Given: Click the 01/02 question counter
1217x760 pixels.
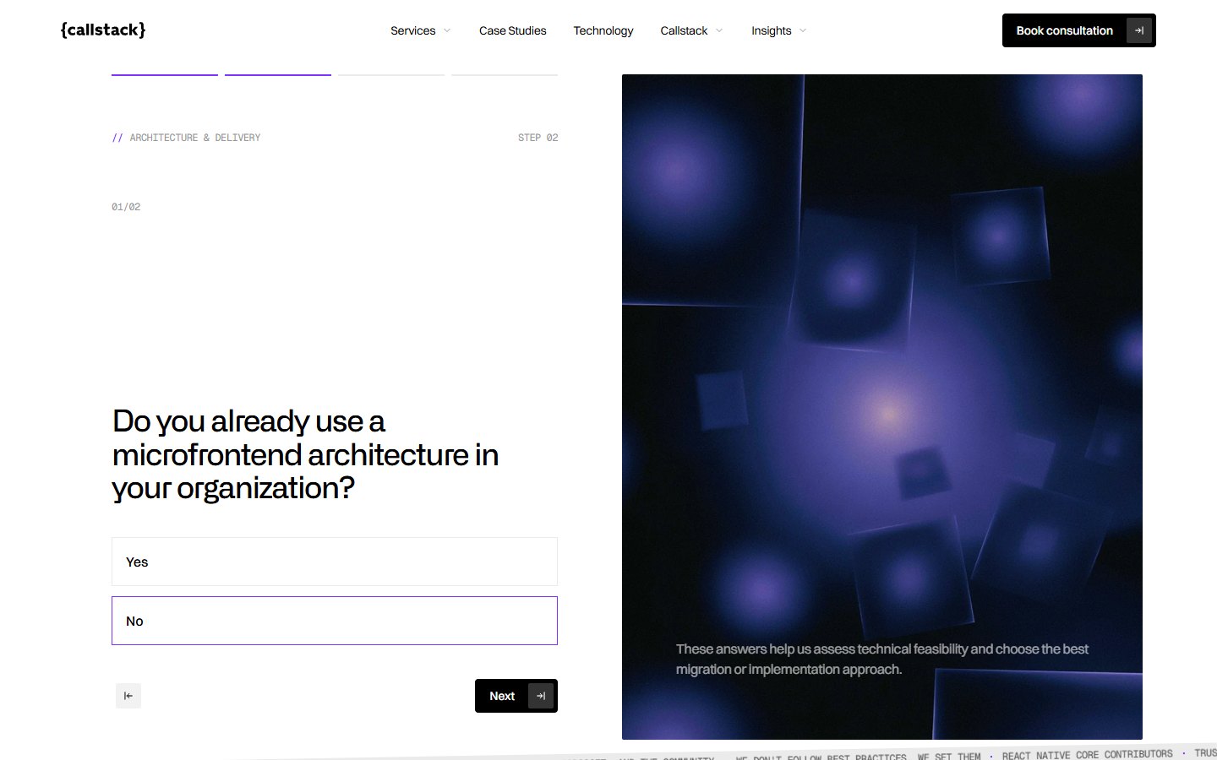Looking at the screenshot, I should (x=126, y=207).
